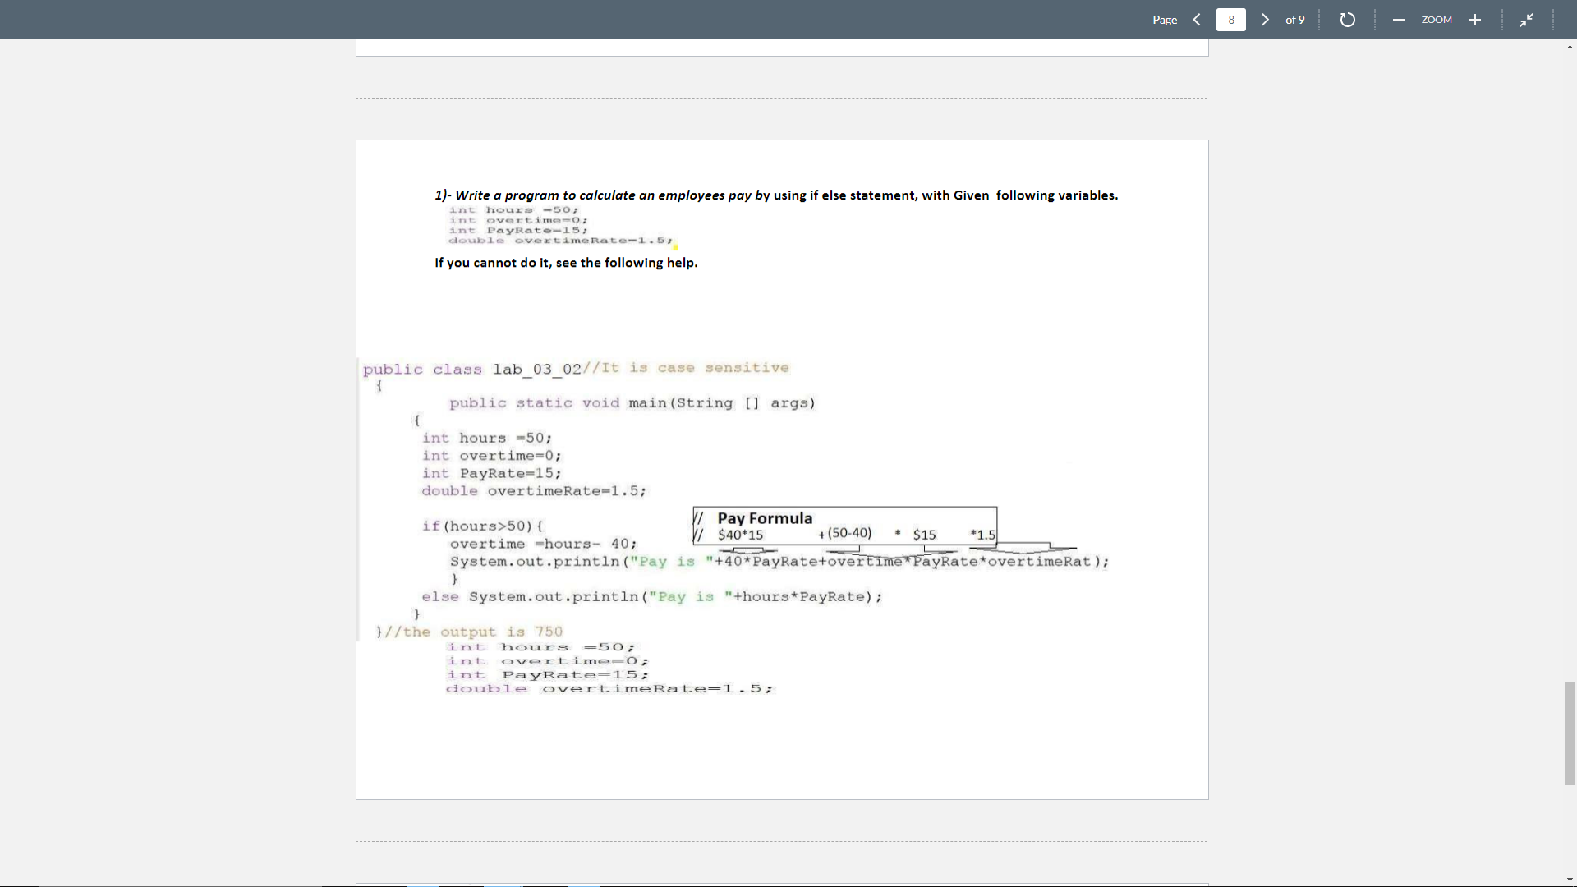Click the 'Pay Formula' heading in the box

765,518
